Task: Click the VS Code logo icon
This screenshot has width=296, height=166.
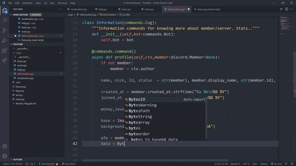Action: tap(3, 3)
